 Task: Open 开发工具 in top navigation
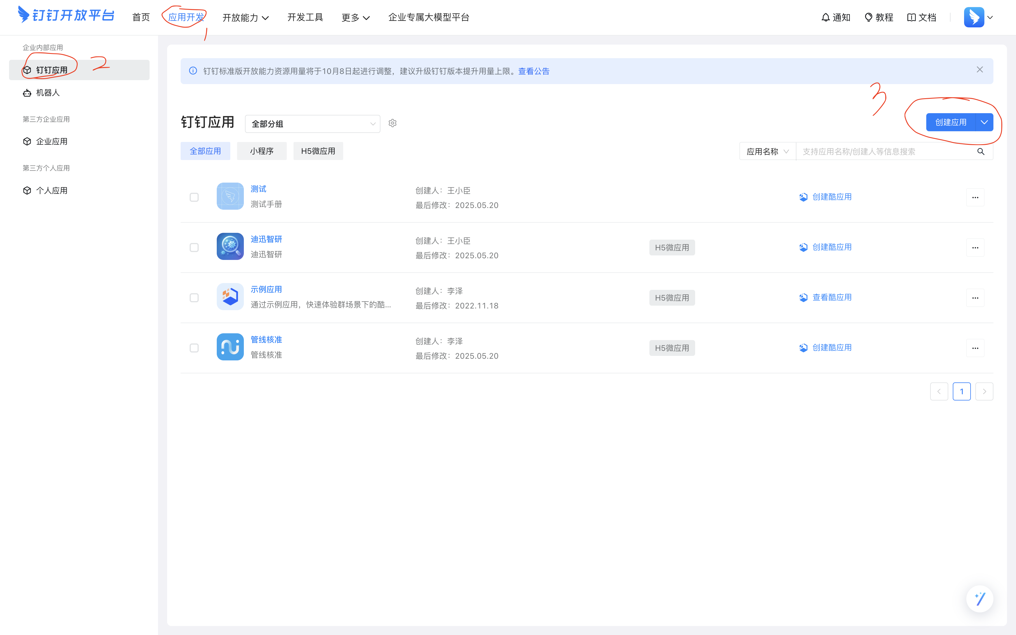[x=305, y=17]
